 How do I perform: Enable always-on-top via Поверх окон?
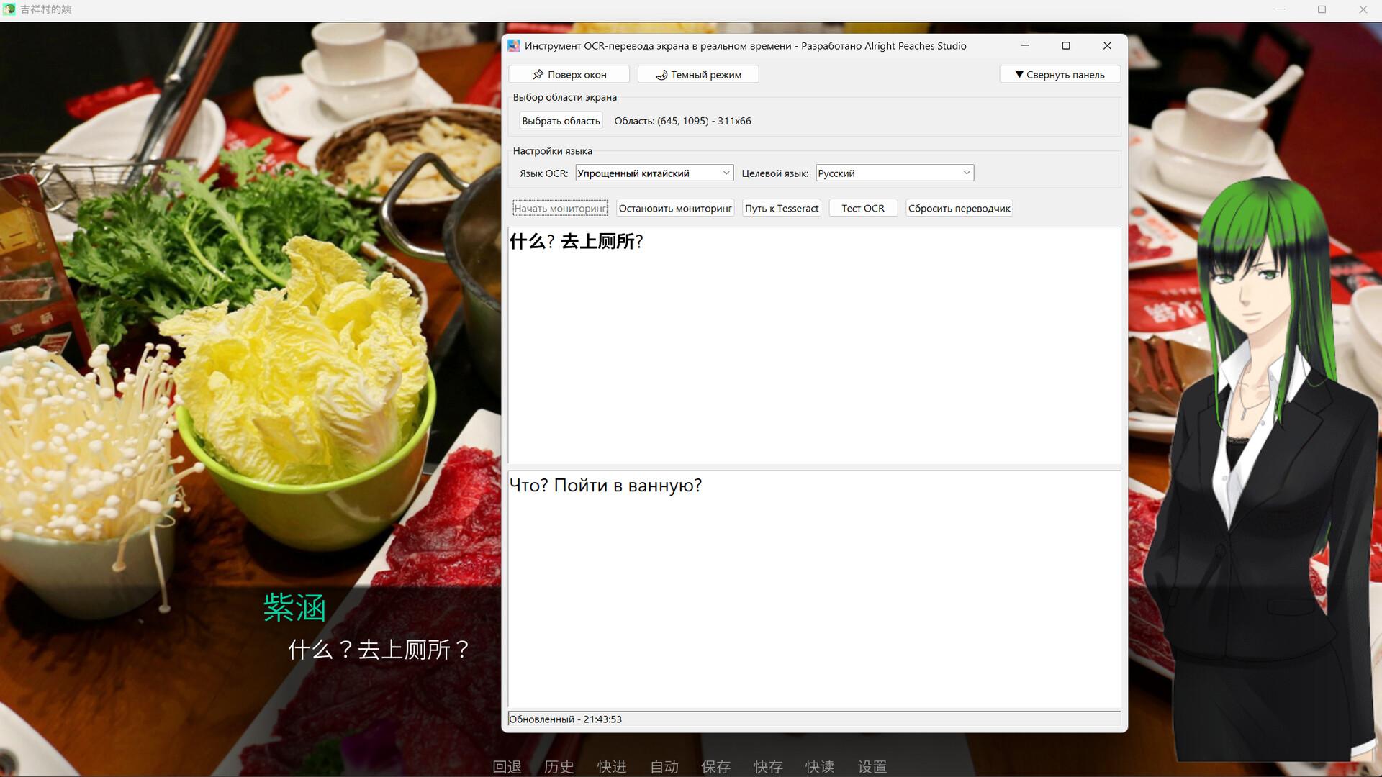click(569, 74)
